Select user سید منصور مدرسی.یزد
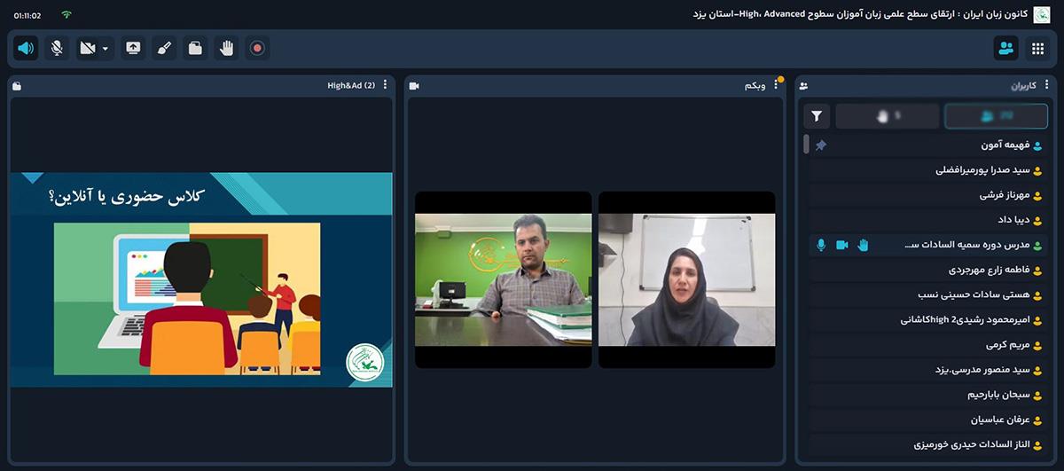 [929, 370]
